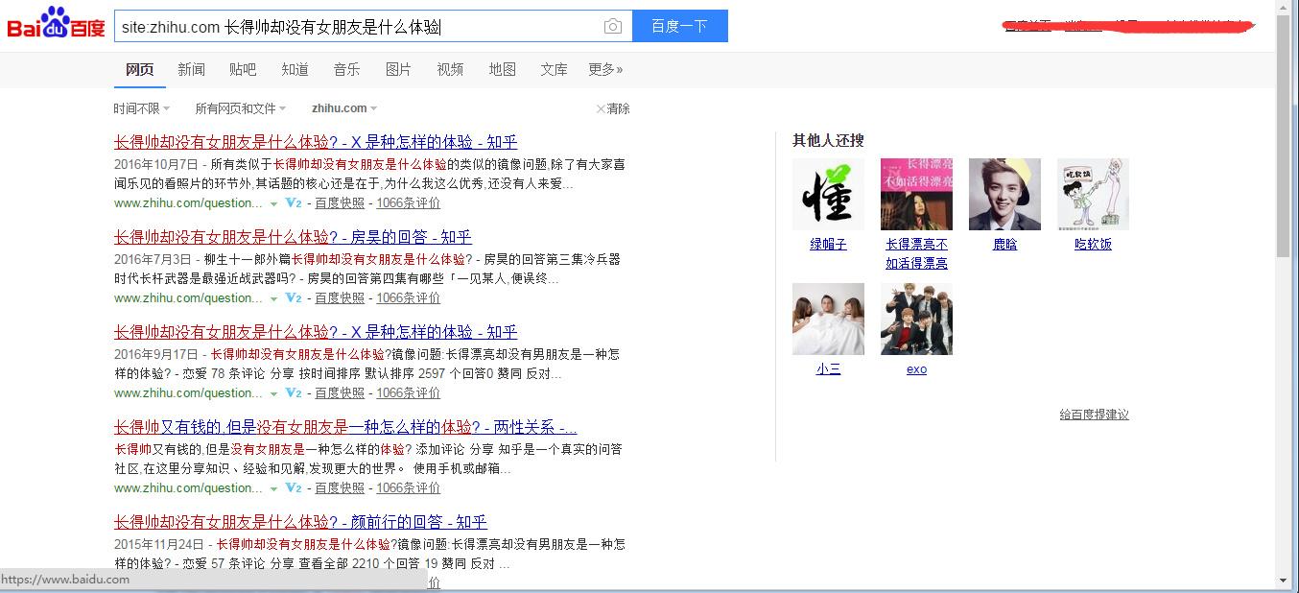
Task: Click the vertical scrollbar thumb
Action: [1284, 136]
